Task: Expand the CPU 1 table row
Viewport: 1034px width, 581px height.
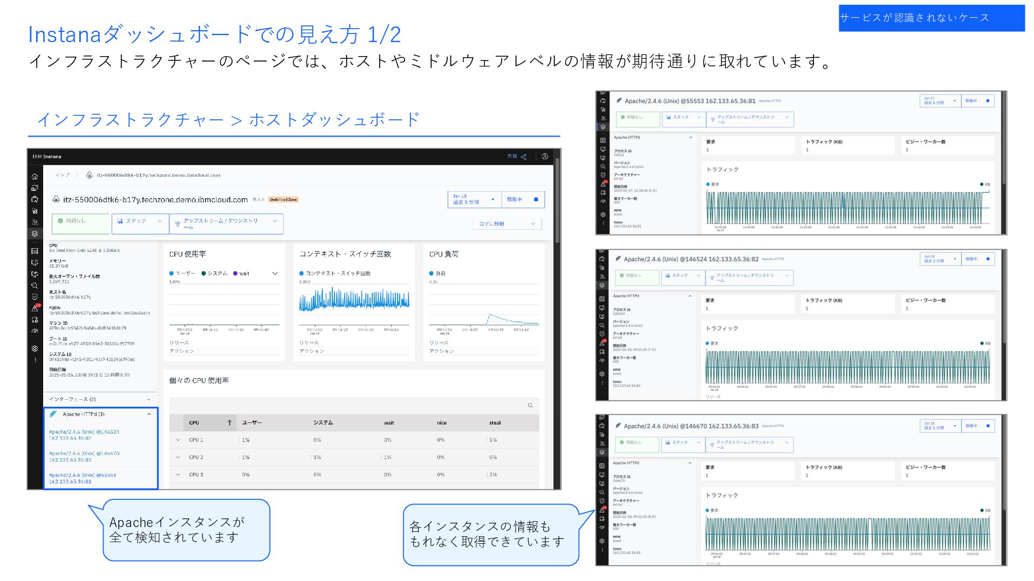Action: click(178, 440)
